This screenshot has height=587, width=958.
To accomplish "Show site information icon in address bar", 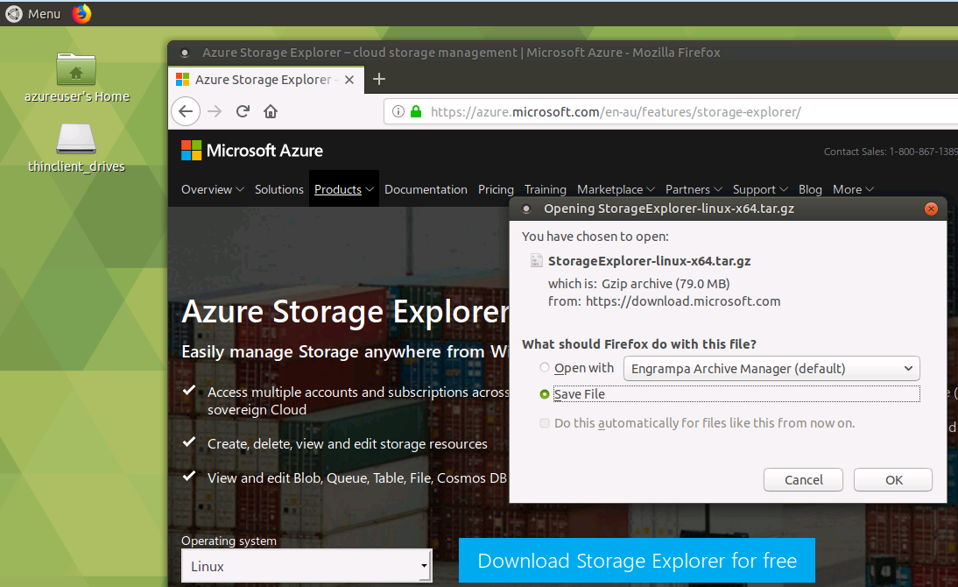I will (398, 111).
